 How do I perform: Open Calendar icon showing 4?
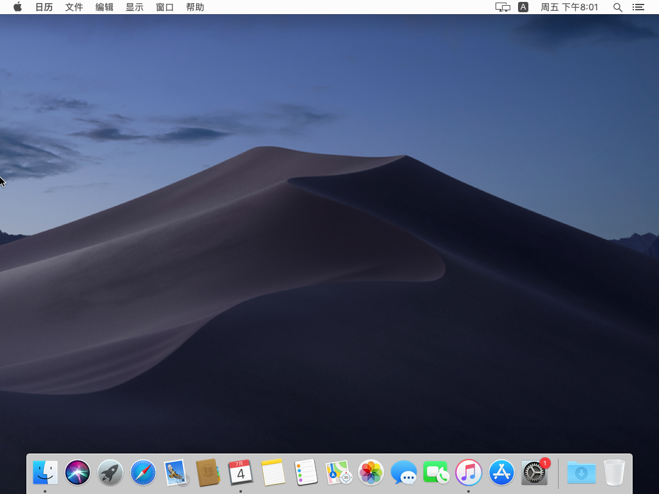pyautogui.click(x=241, y=472)
